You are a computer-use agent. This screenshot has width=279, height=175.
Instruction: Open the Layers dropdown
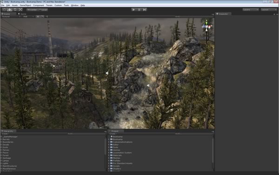click(251, 10)
